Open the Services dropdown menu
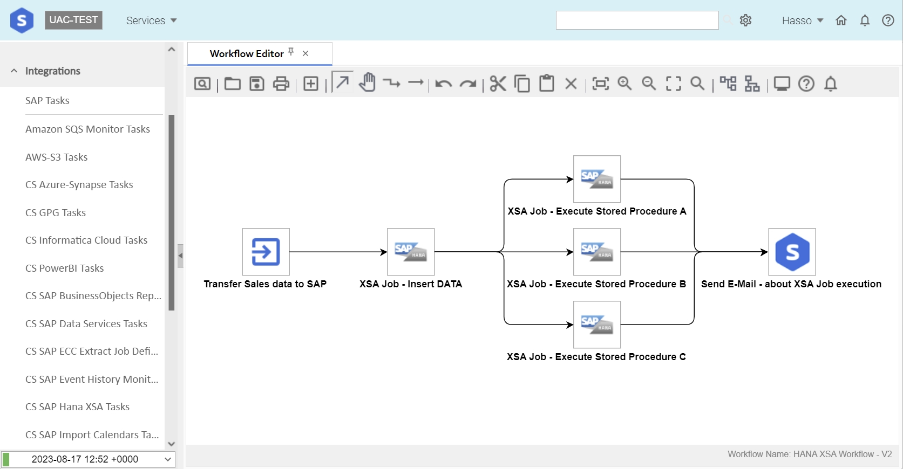903x469 pixels. [x=151, y=20]
